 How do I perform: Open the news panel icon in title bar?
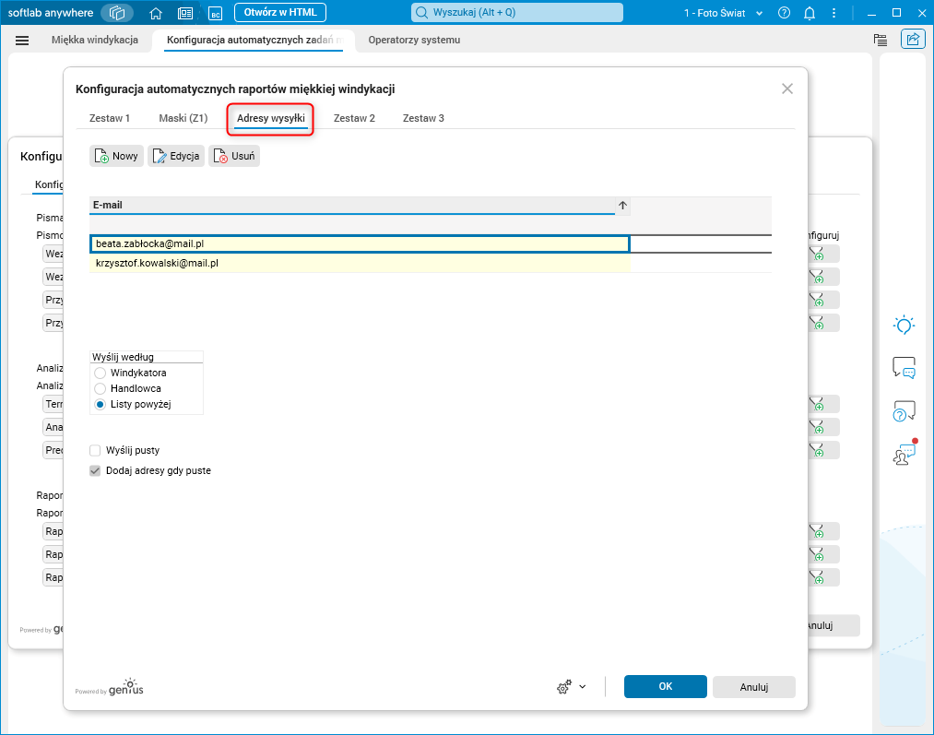[x=185, y=13]
